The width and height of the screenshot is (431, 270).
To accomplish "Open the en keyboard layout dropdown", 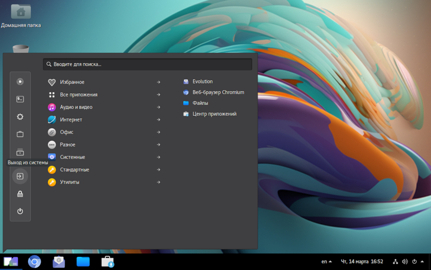I will 327,262.
